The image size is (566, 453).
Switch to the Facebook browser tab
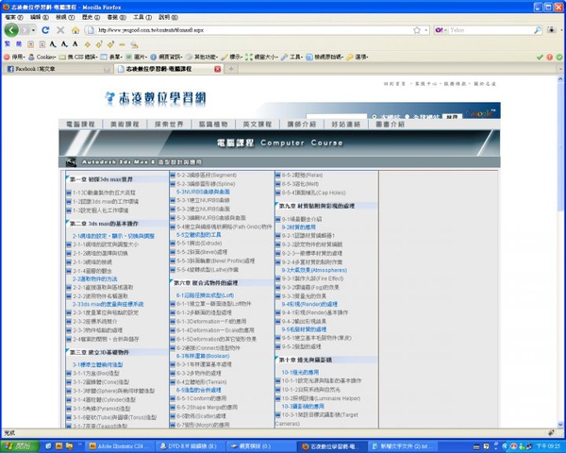58,69
